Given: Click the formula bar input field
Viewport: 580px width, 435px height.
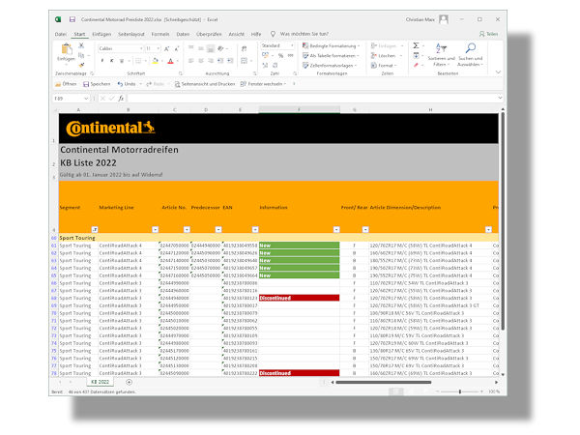Looking at the screenshot, I should [312, 99].
